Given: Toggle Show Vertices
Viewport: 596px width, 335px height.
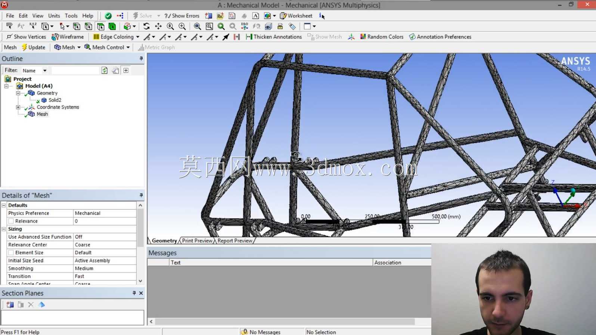Looking at the screenshot, I should pos(26,37).
